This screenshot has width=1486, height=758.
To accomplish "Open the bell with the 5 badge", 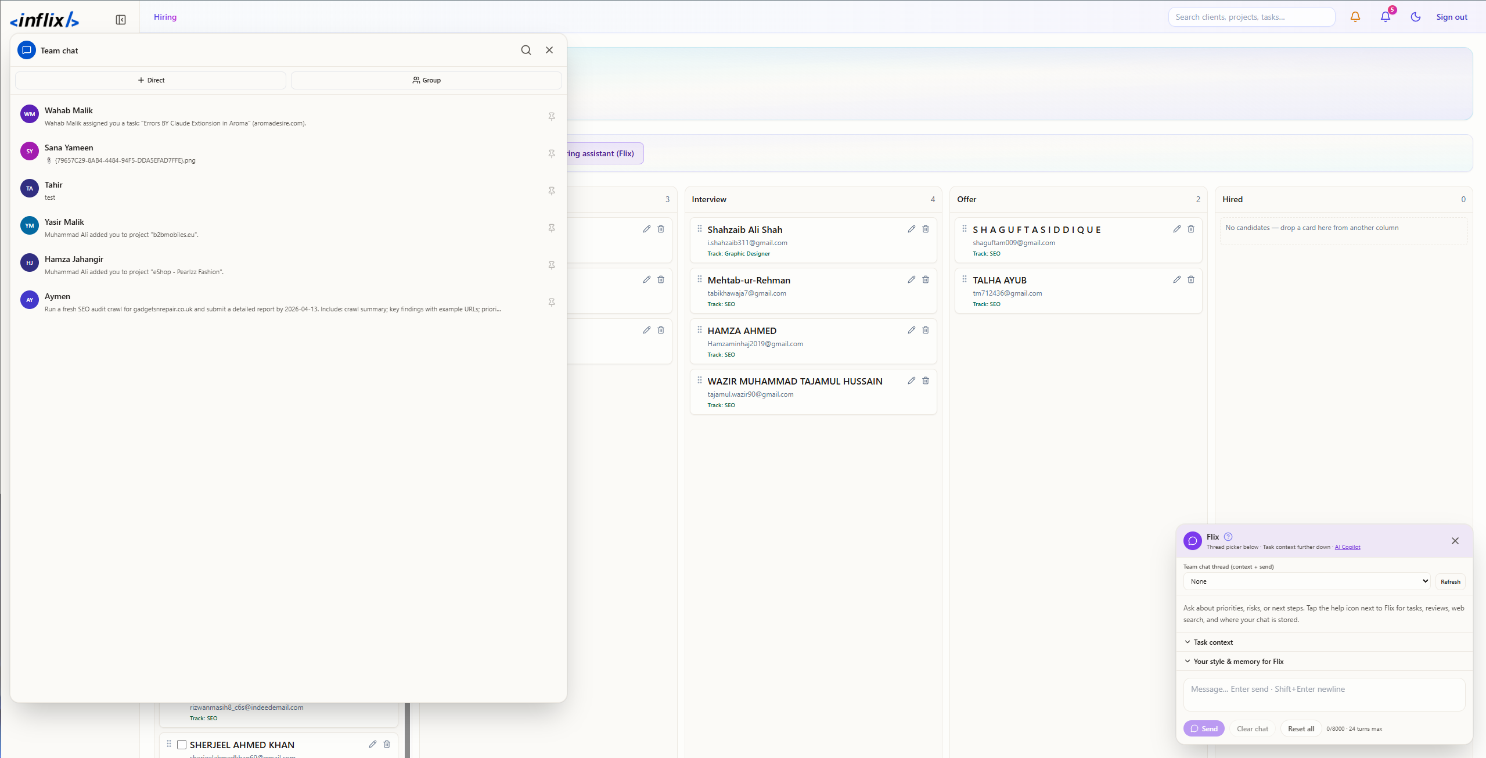I will tap(1386, 17).
